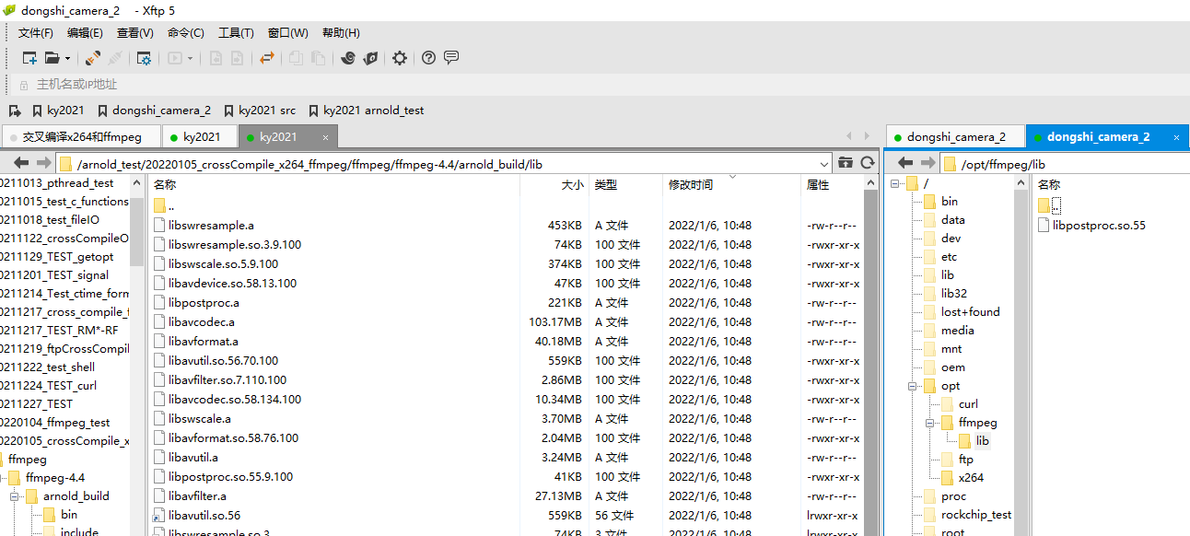Open an existing session file
The width and height of the screenshot is (1190, 536).
[52, 57]
